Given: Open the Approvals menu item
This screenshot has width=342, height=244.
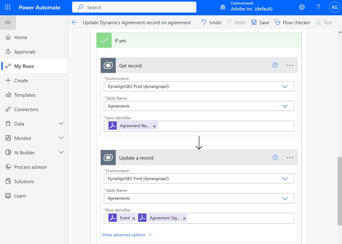Looking at the screenshot, I should (34, 52).
